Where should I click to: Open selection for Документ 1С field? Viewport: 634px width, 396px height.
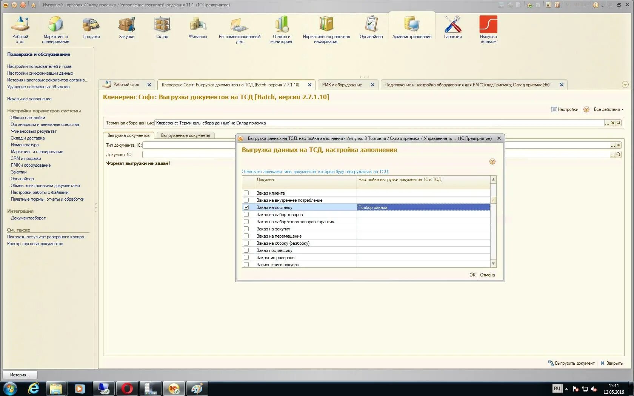click(613, 155)
